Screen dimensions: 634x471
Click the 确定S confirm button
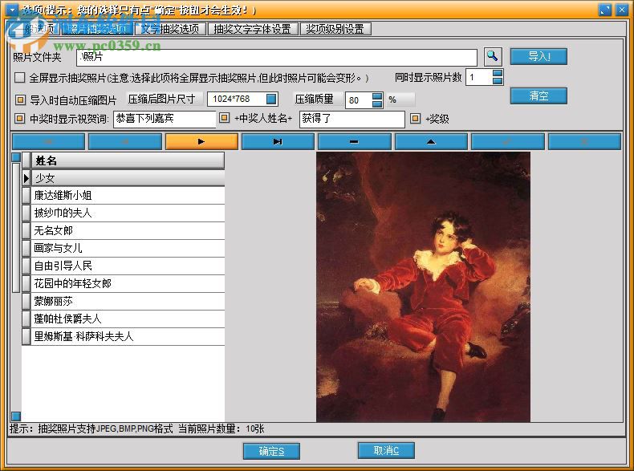pos(271,451)
